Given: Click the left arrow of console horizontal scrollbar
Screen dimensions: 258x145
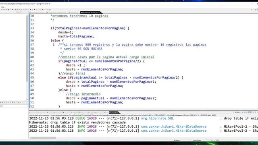Looking at the screenshot, I should pos(30,138).
